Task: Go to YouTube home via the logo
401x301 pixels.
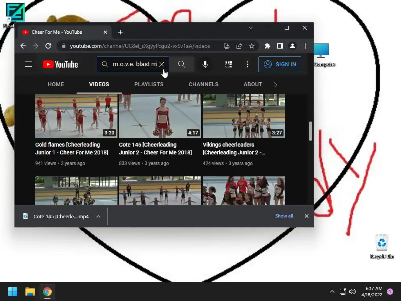Action: pos(60,64)
